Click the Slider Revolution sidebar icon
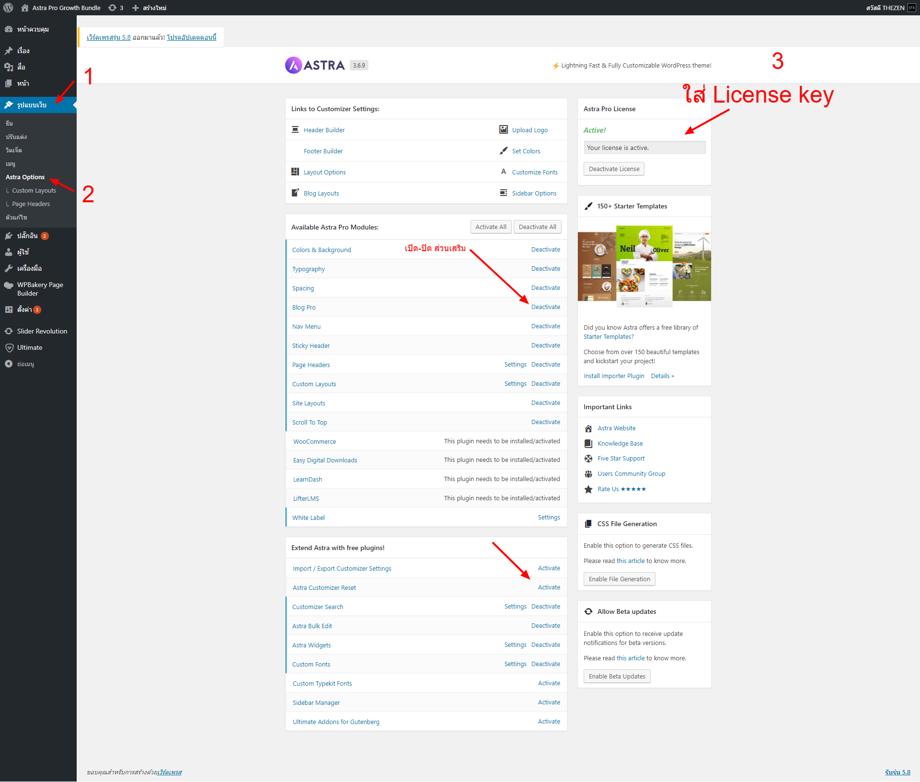Screen dimensions: 920x782 (9, 331)
